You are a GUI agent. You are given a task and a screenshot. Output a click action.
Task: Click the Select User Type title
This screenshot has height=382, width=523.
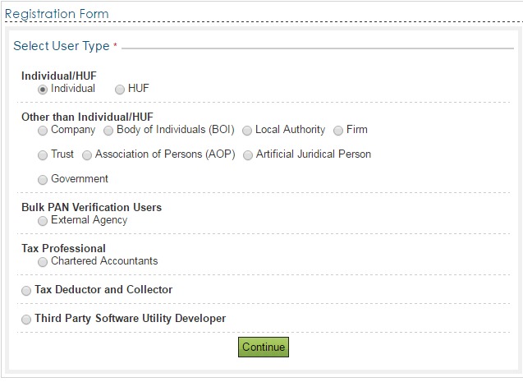click(x=62, y=46)
